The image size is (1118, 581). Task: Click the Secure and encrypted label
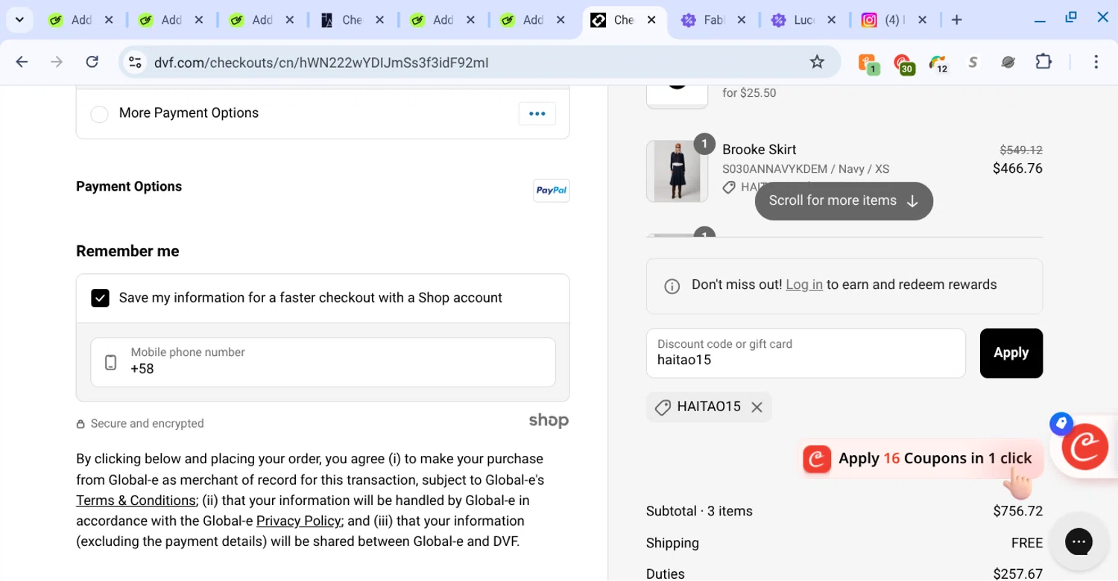147,423
